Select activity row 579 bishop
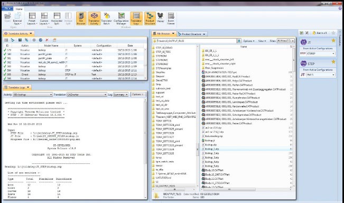 [73, 50]
